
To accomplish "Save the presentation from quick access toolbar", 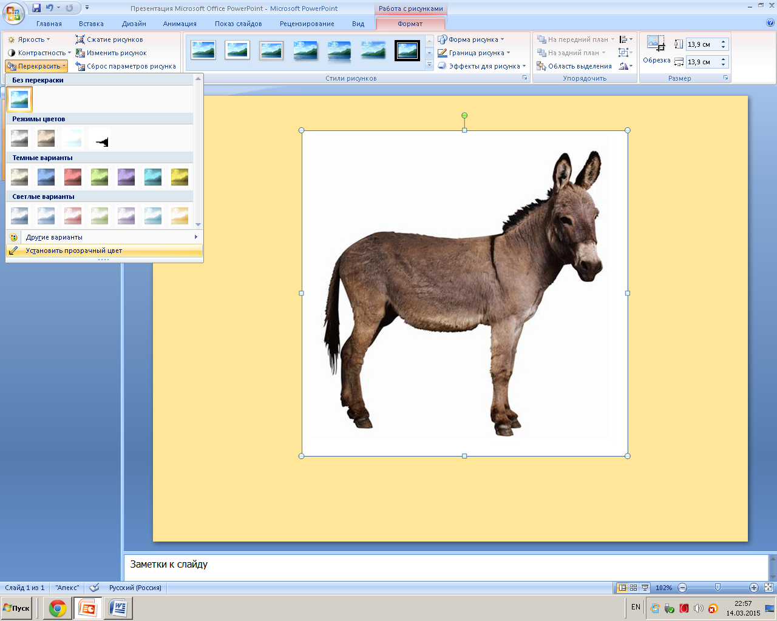I will click(36, 8).
